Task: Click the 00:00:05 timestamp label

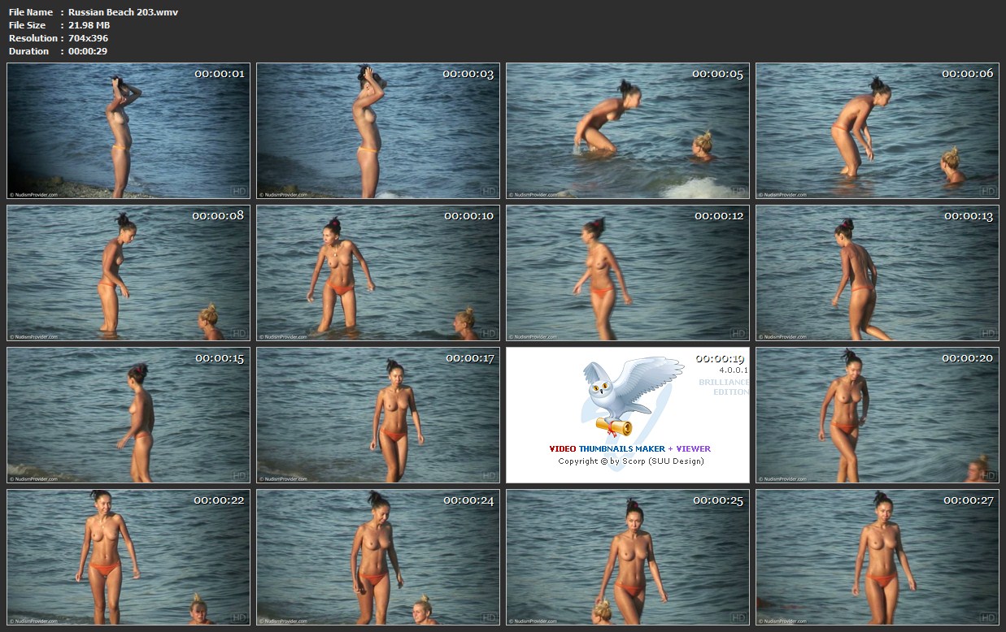Action: point(717,74)
